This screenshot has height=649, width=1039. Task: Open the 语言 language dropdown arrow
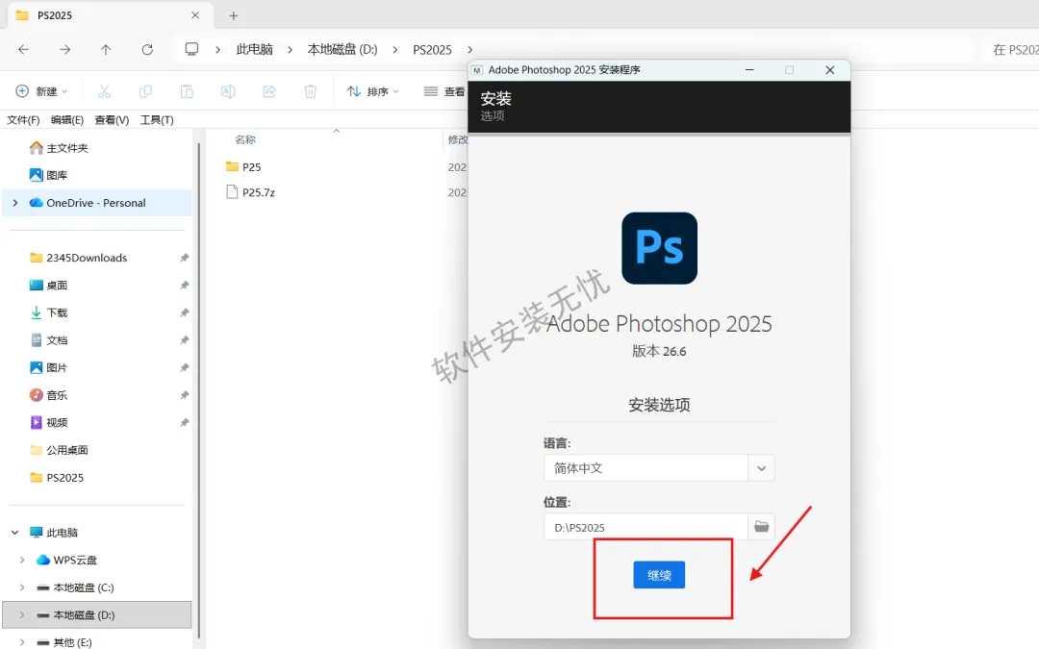click(x=761, y=468)
